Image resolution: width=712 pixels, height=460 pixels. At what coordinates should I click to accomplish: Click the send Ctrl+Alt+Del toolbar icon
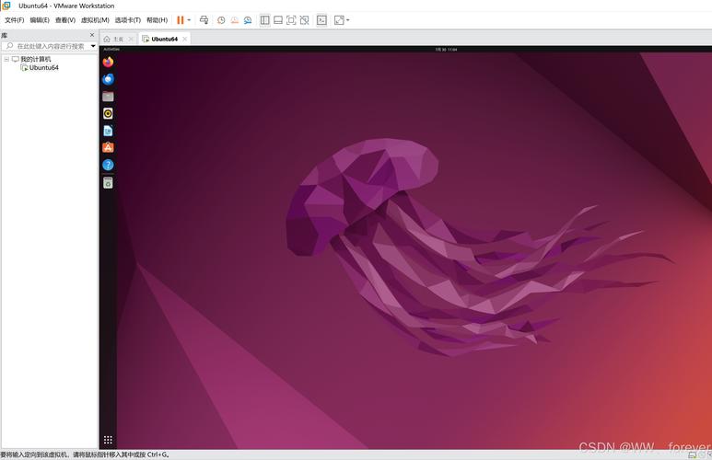pyautogui.click(x=204, y=19)
